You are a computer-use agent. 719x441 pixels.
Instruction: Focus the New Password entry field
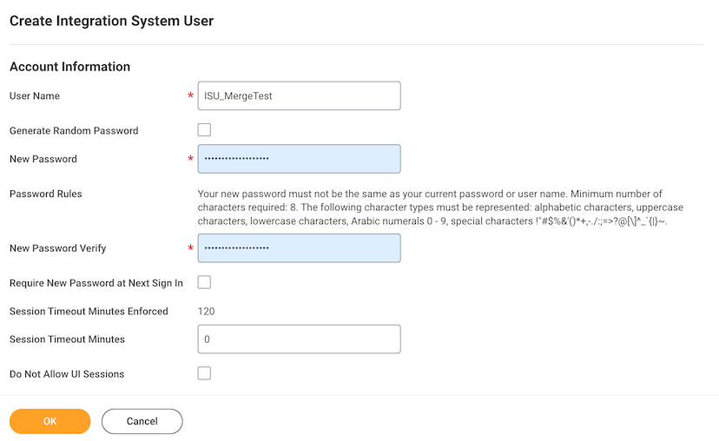299,159
